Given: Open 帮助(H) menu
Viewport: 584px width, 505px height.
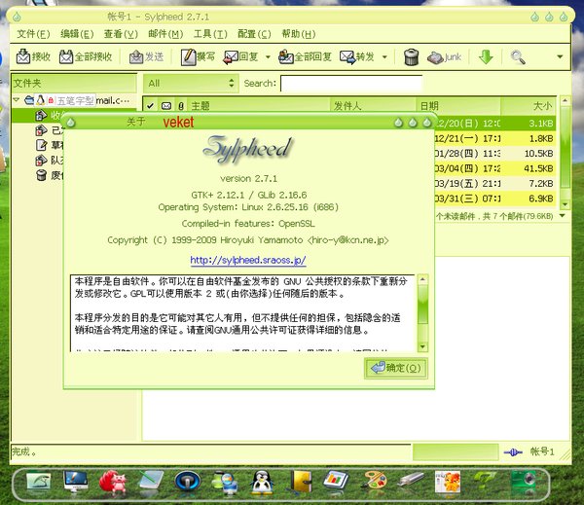Looking at the screenshot, I should click(299, 34).
